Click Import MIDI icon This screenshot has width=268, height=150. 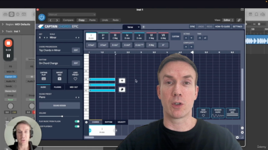coord(59,79)
